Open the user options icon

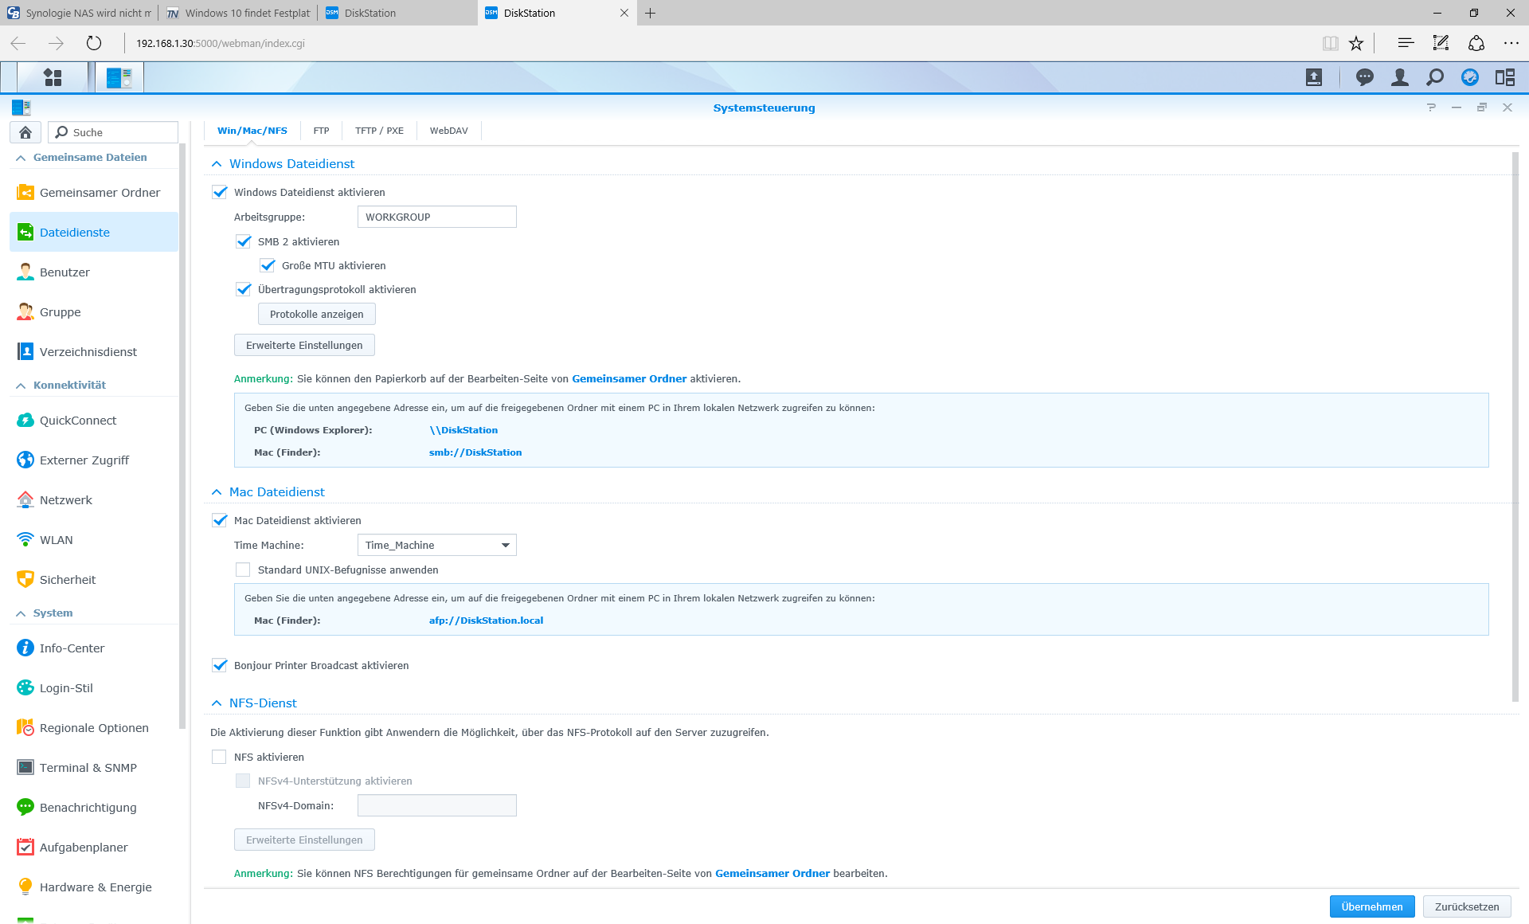1399,77
